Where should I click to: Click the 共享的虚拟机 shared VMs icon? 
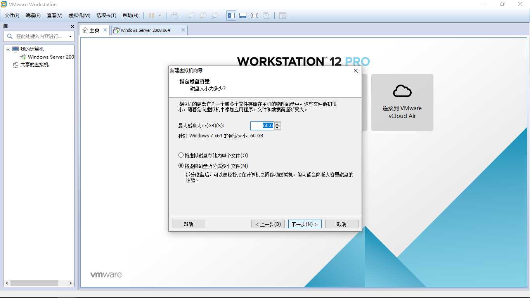tap(16, 65)
